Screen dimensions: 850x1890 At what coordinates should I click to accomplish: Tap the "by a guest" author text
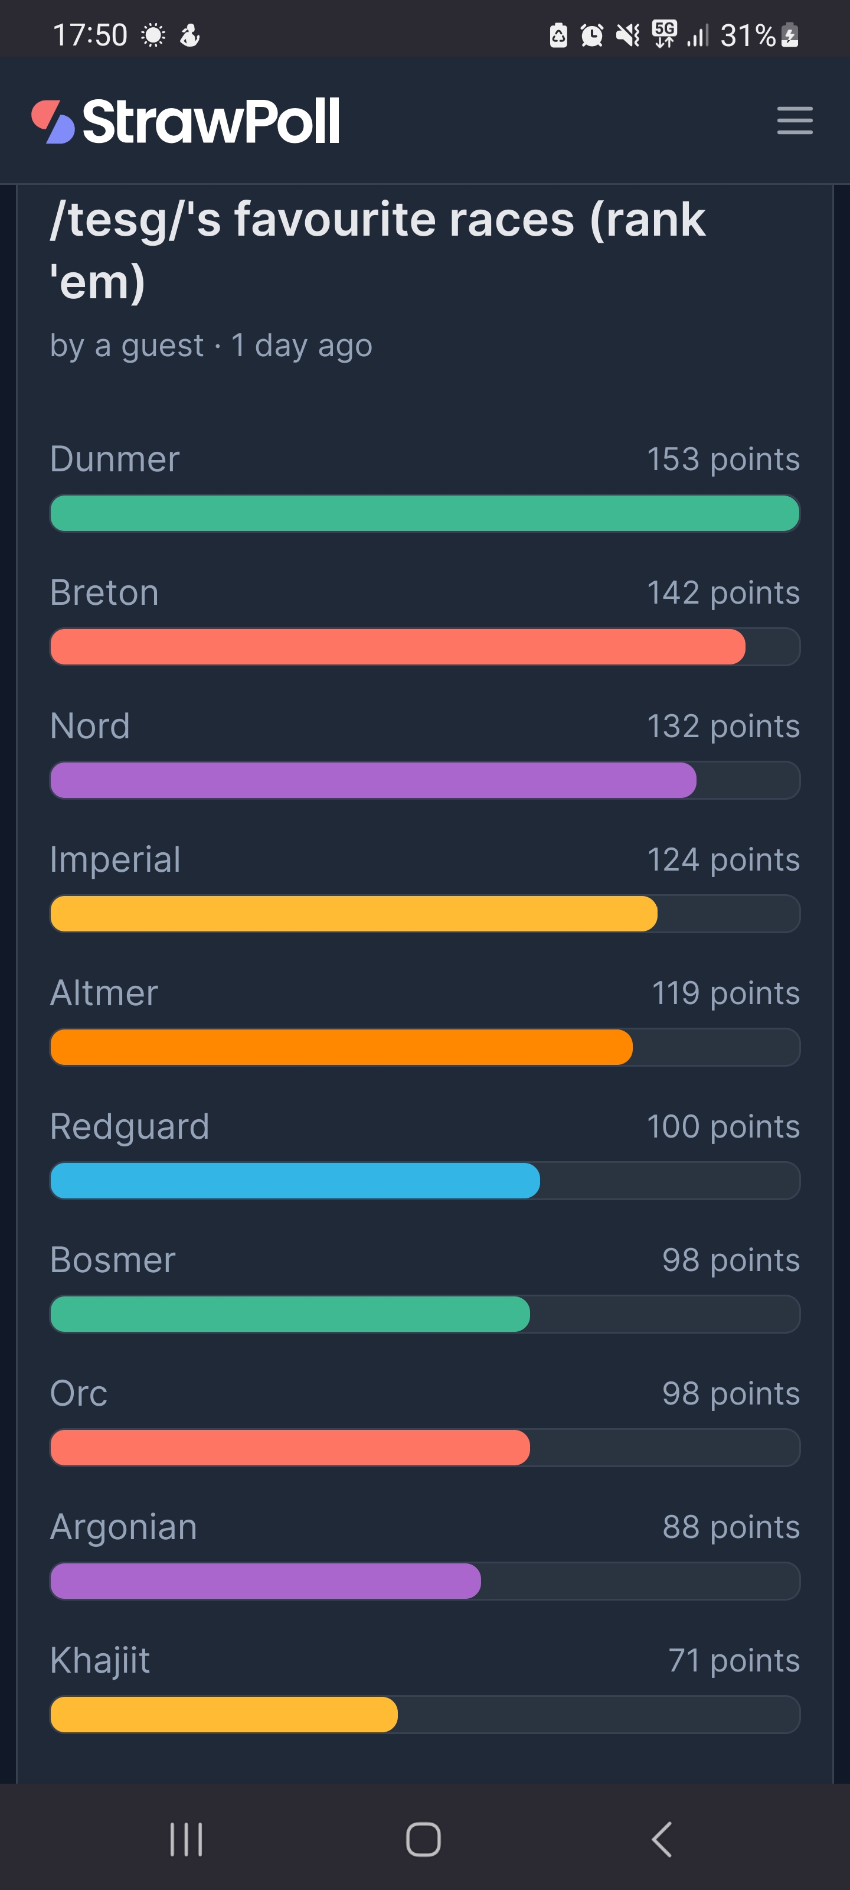(x=127, y=346)
